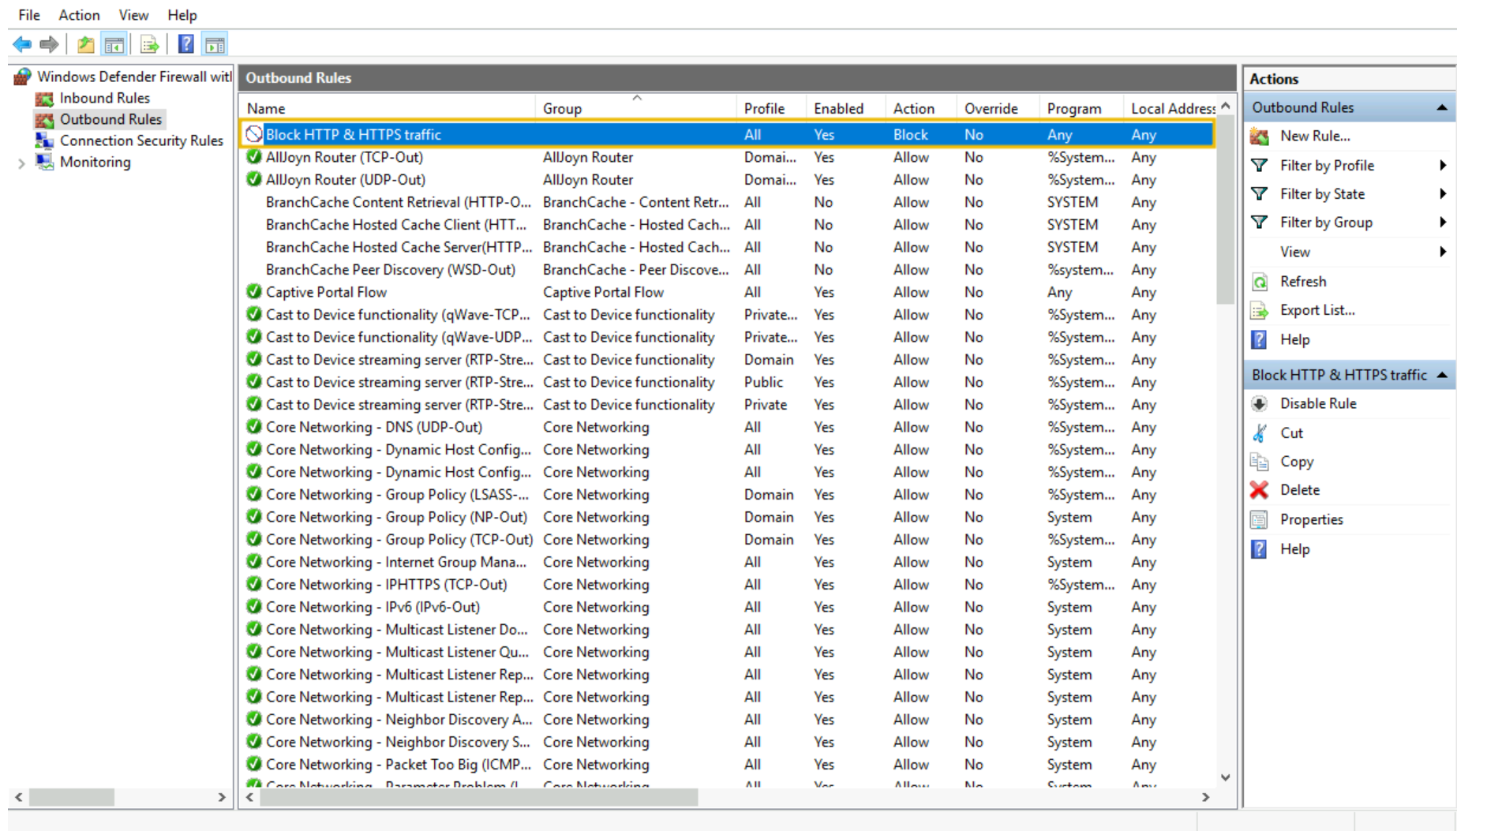Click the Refresh icon in Actions pane

(1260, 282)
